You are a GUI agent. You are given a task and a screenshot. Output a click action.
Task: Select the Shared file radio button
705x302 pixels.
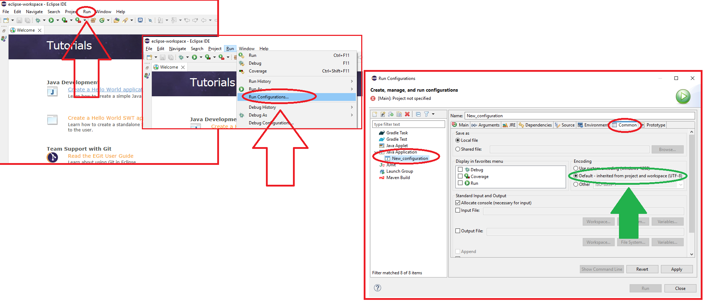(x=458, y=149)
